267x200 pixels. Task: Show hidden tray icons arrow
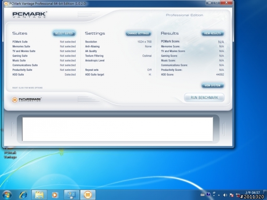[219, 195]
